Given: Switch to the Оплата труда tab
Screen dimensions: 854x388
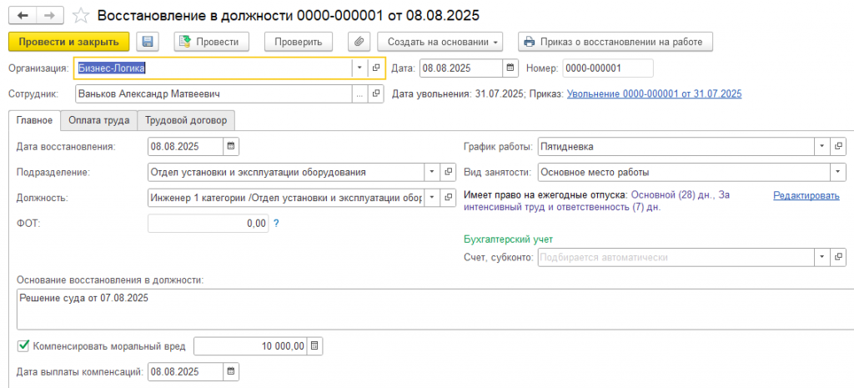Looking at the screenshot, I should [98, 120].
